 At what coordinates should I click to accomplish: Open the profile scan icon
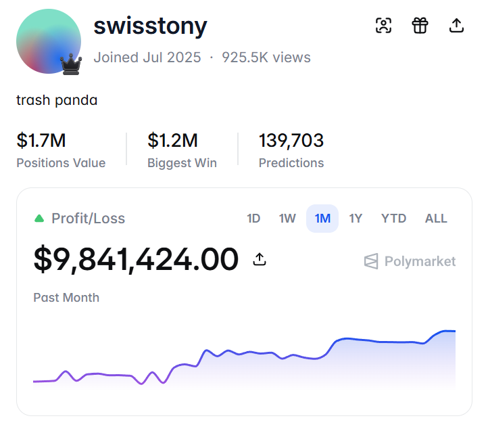(383, 25)
